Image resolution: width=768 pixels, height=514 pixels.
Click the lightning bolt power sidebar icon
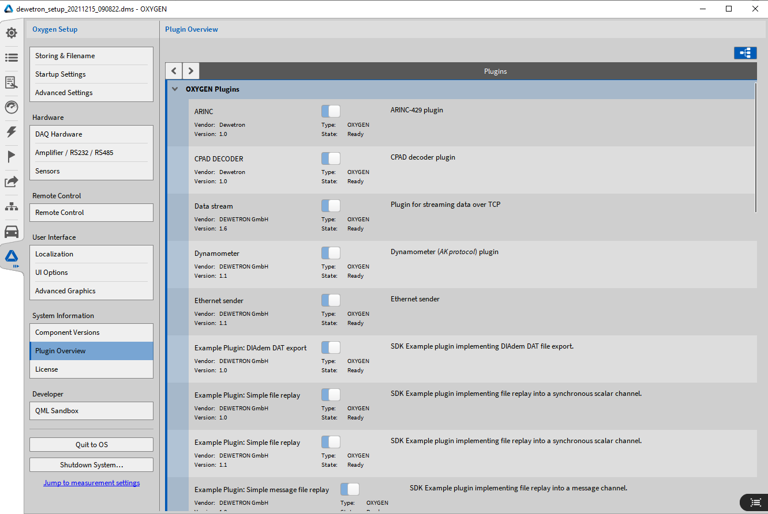point(12,132)
